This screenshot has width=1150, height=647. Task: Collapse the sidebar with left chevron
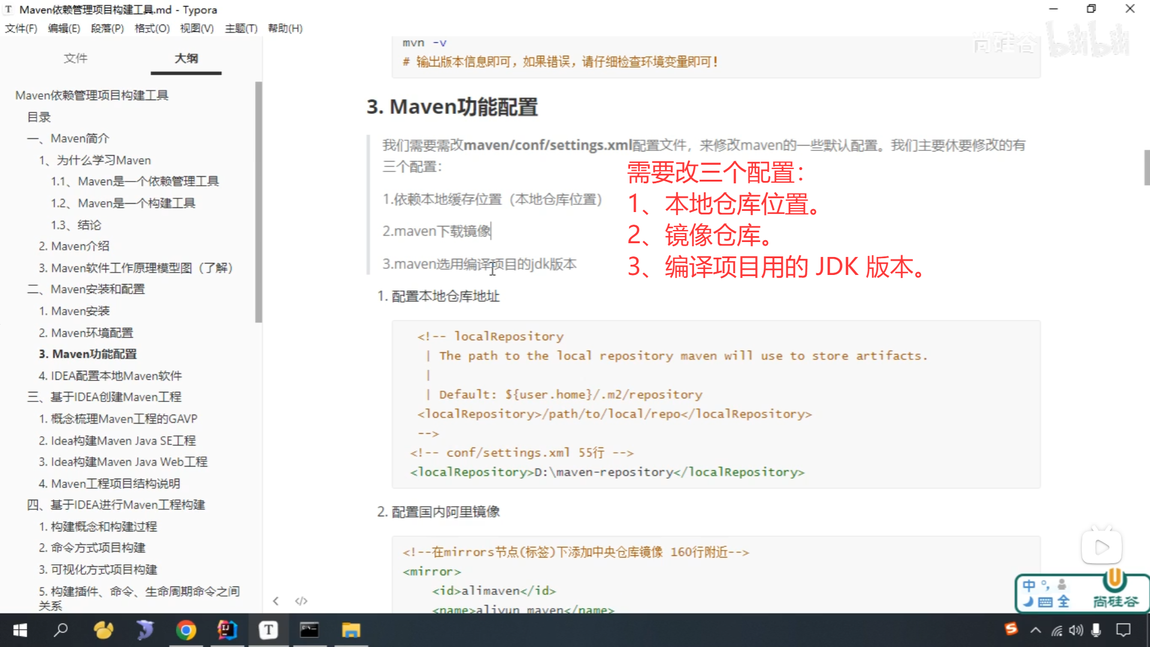276,601
